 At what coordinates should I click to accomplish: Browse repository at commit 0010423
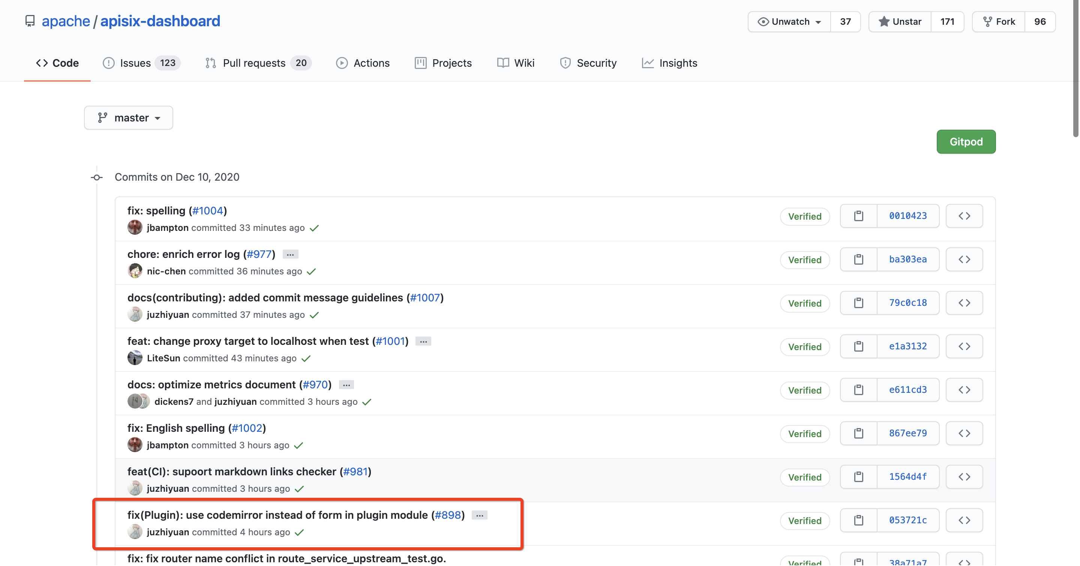tap(964, 215)
